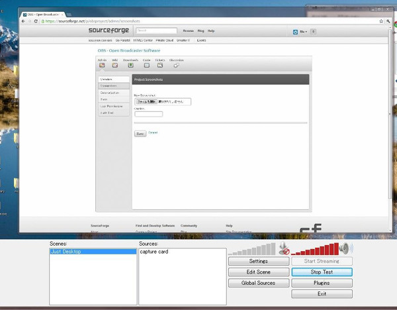Open the Go Parallel link

[x=123, y=40]
